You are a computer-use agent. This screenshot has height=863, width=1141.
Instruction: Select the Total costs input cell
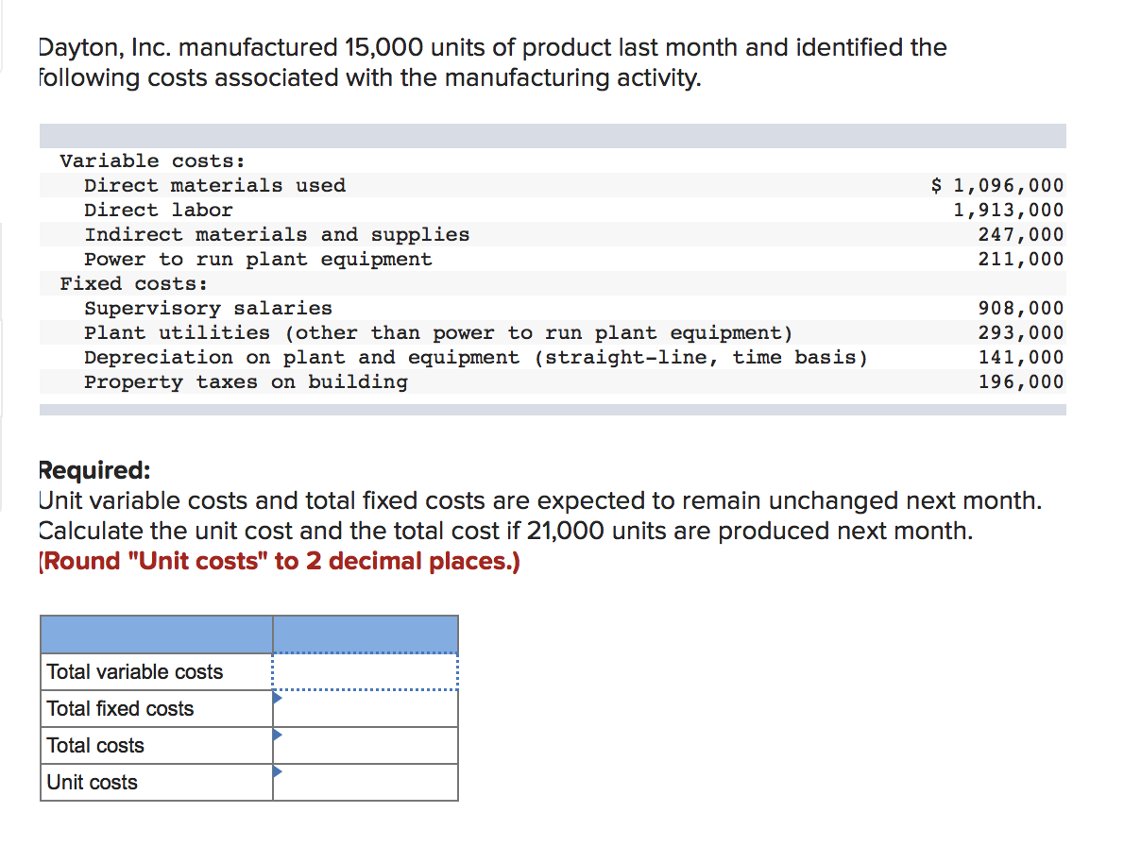point(366,746)
